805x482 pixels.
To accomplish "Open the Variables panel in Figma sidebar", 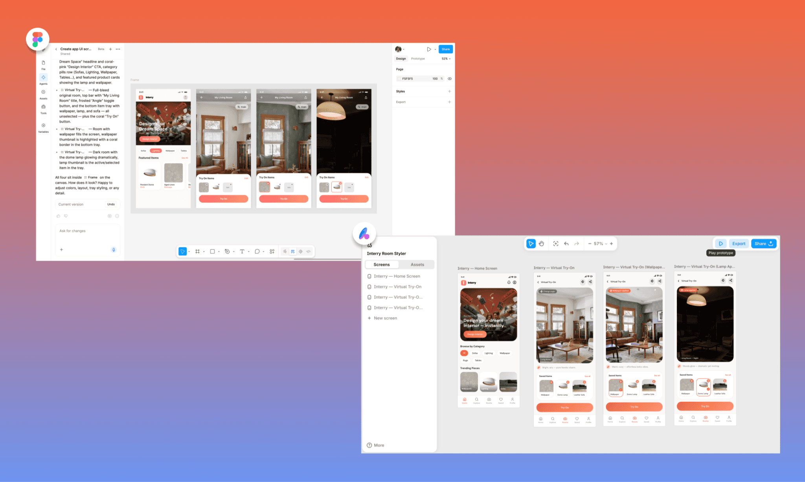I will tap(43, 127).
